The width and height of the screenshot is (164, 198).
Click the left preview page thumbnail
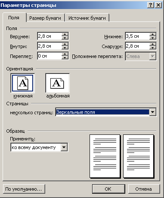point(105,156)
